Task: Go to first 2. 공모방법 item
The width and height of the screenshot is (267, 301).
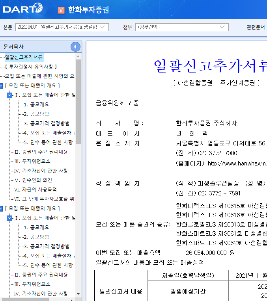Action: point(36,114)
